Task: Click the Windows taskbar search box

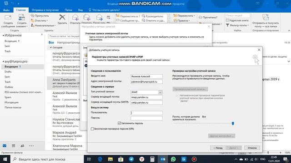Action: [x=47, y=159]
